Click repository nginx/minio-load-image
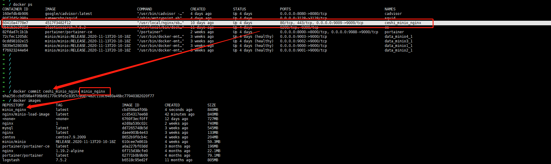This screenshot has width=551, height=164. click(x=26, y=114)
